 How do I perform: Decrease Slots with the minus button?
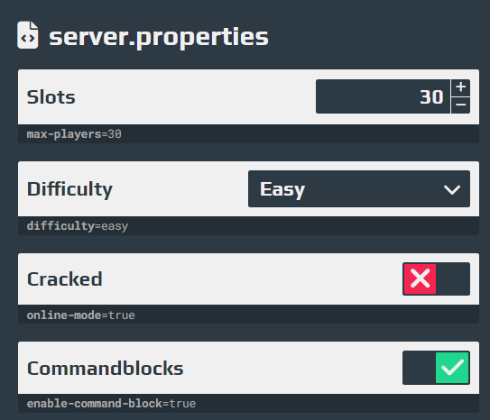[x=460, y=105]
